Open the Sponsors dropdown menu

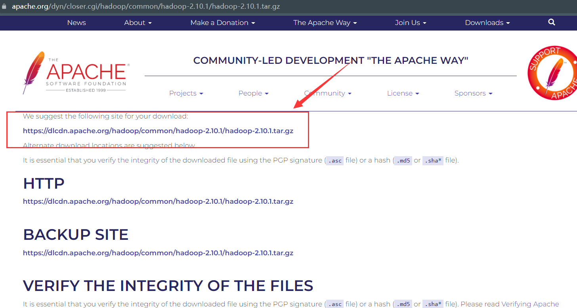(x=474, y=93)
